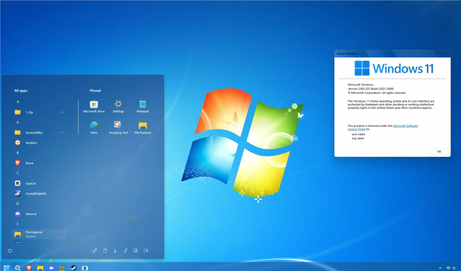Open Microsoft Store from pinned apps
461x271 pixels.
[x=94, y=107]
